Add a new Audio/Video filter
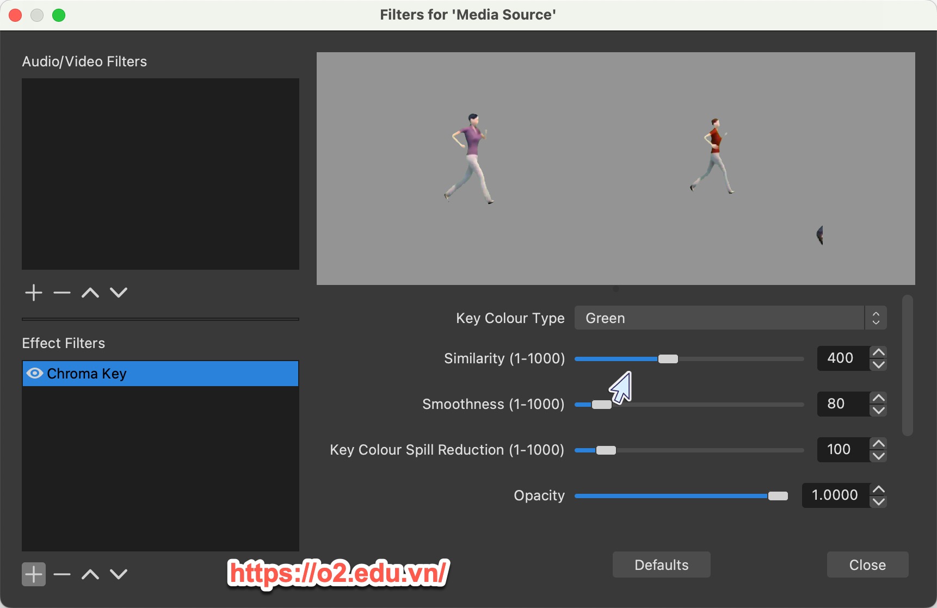937x608 pixels. pyautogui.click(x=34, y=293)
